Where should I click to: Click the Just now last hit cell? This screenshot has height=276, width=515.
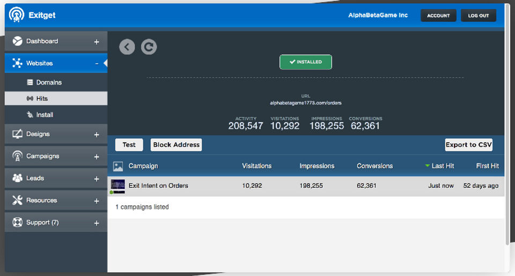coord(441,186)
